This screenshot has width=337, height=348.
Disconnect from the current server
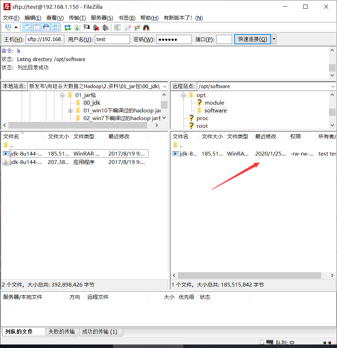[96, 27]
